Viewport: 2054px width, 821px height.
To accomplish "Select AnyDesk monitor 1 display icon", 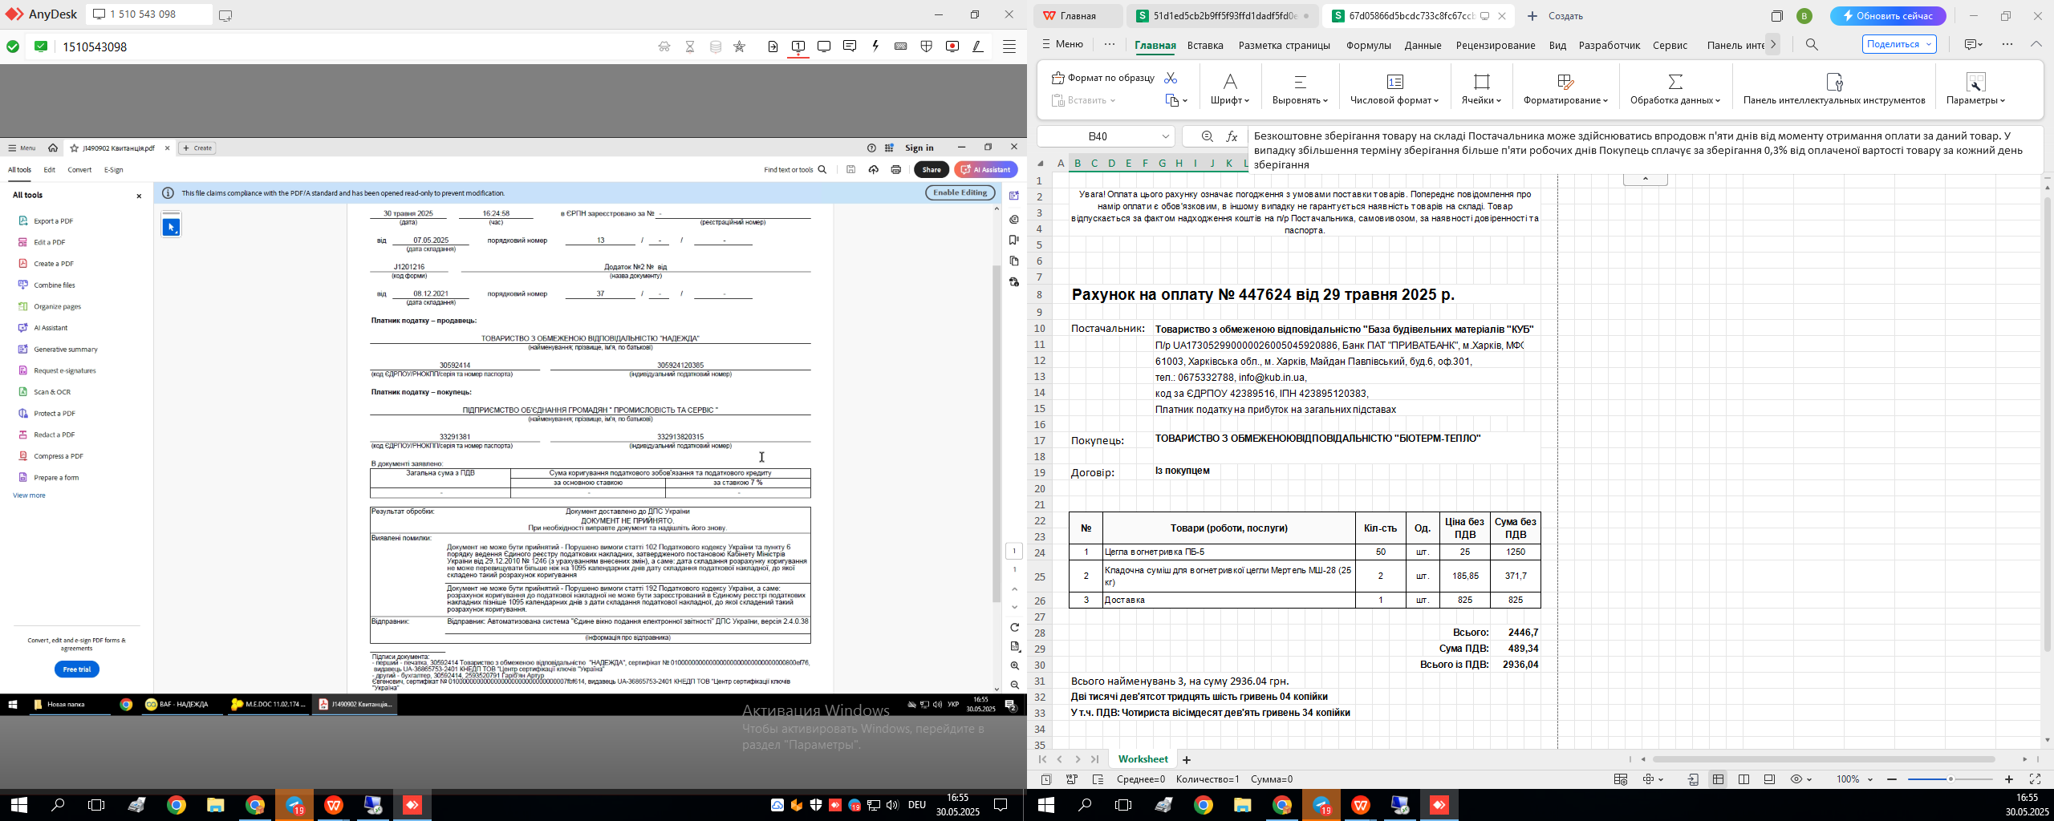I will 798,47.
